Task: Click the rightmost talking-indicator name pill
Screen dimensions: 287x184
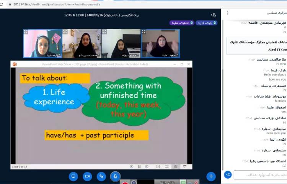Action: pyautogui.click(x=206, y=23)
